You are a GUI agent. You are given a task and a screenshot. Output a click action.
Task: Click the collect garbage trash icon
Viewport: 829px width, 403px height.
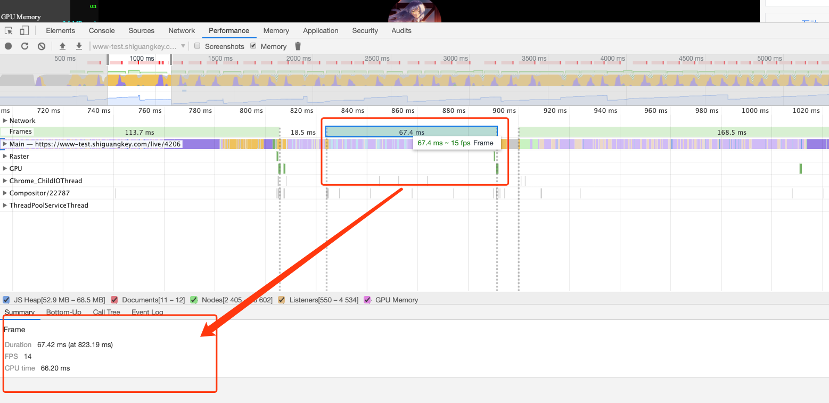(x=298, y=46)
